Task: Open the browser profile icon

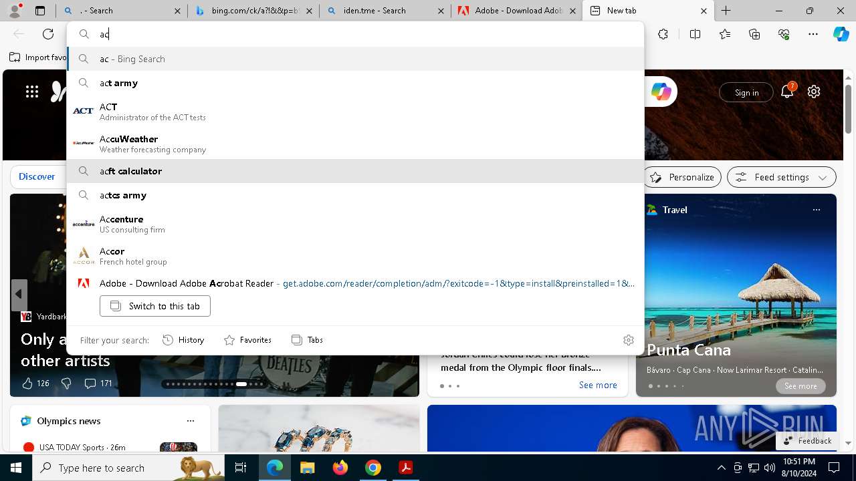Action: click(x=15, y=11)
